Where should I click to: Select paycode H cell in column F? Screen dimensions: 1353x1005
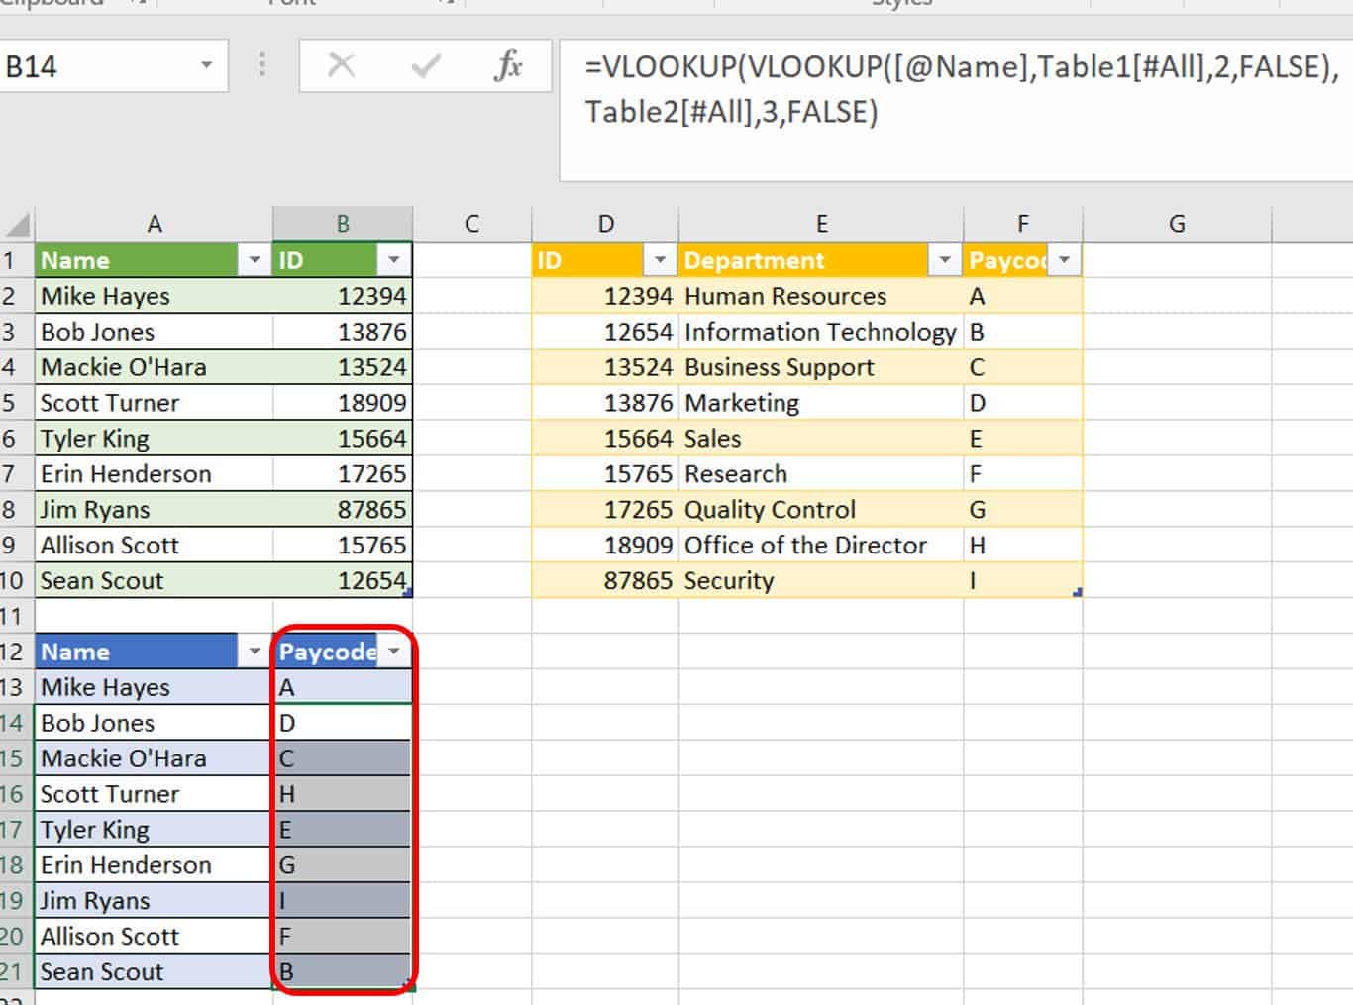tap(1023, 546)
